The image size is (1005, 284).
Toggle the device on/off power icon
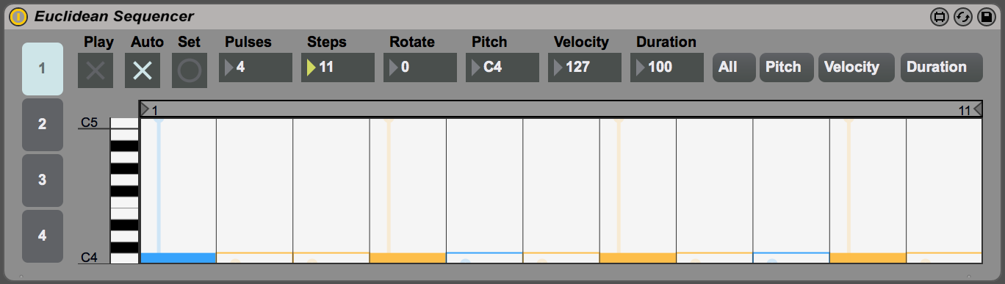18,15
